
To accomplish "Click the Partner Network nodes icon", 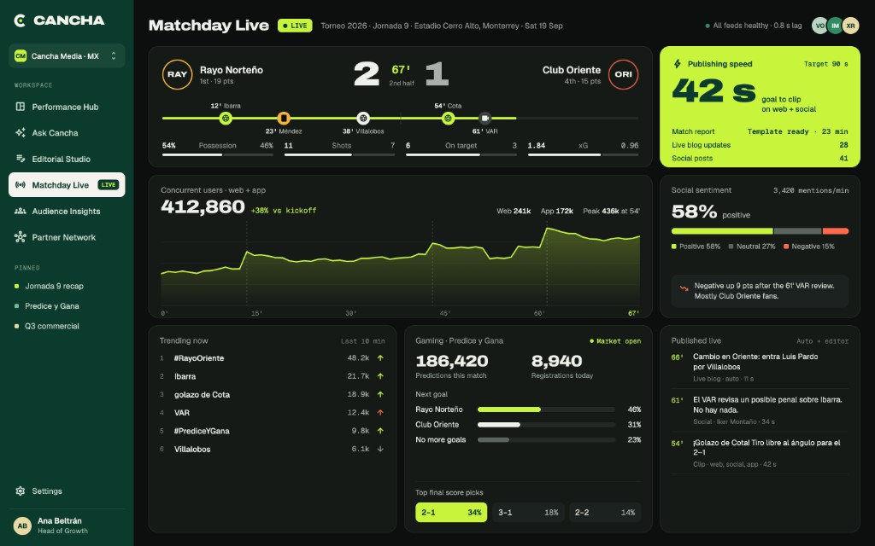I will pyautogui.click(x=21, y=237).
